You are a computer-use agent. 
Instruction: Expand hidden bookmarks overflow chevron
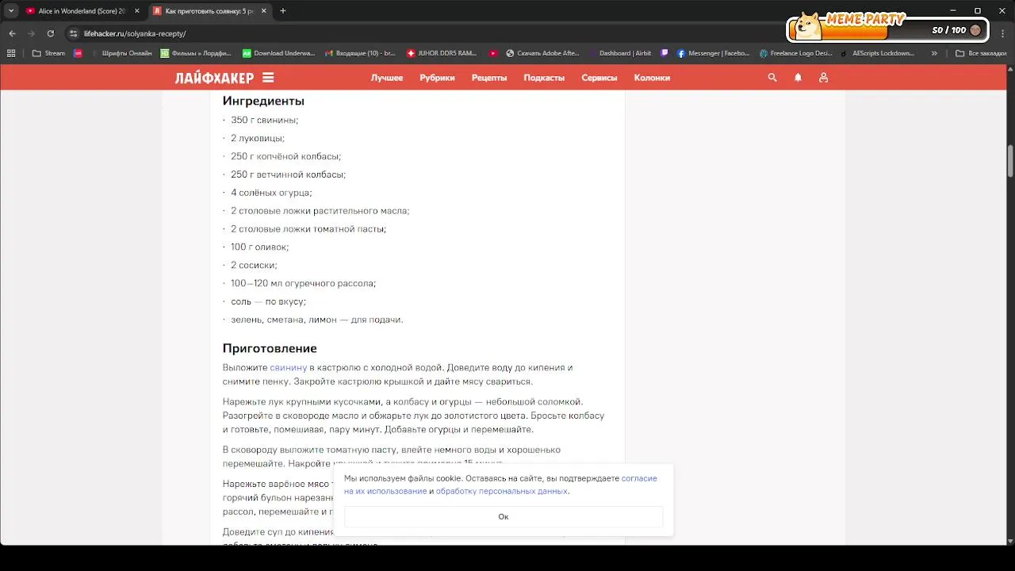coord(934,53)
